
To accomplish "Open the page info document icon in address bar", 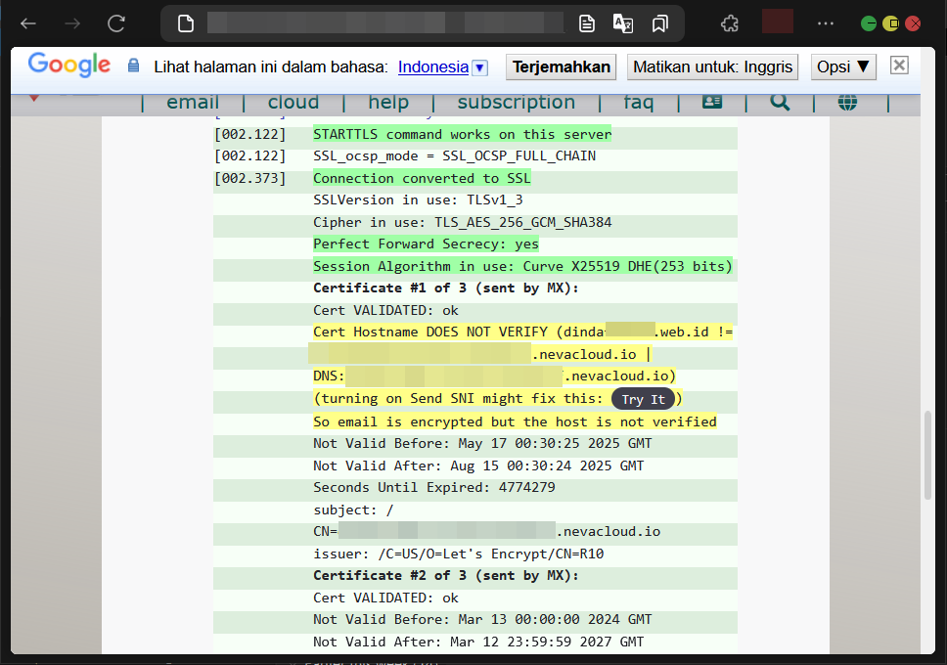I will coord(186,23).
